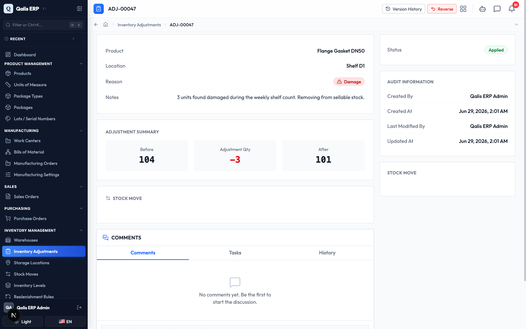Click the QA user avatar

9,307
